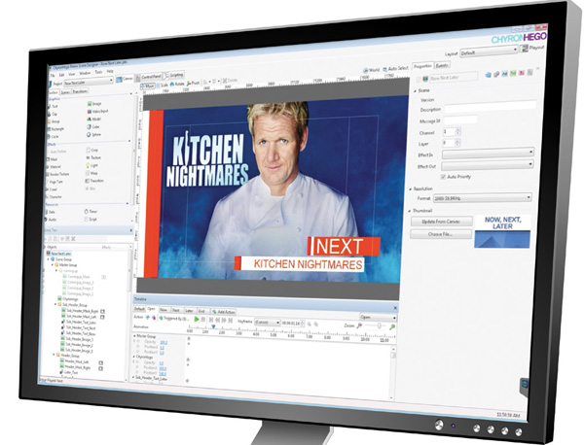Activate the Scale tool above canvas

tap(162, 86)
